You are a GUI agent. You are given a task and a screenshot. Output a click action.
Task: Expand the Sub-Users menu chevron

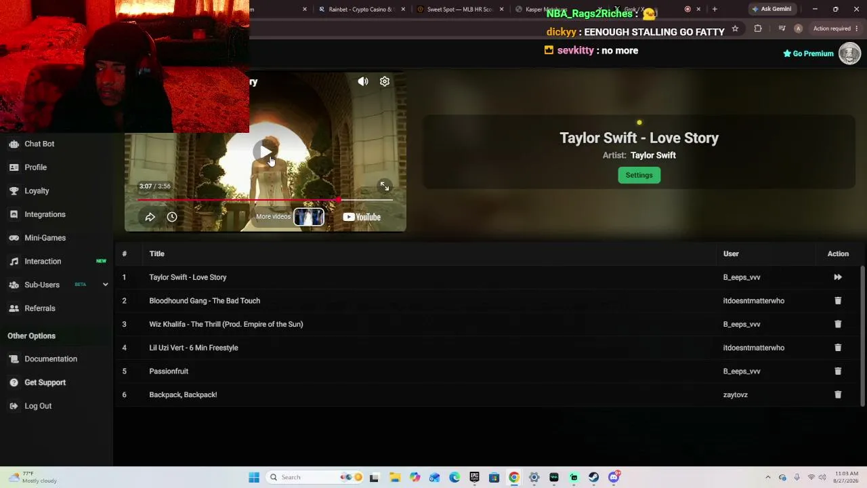(x=105, y=285)
